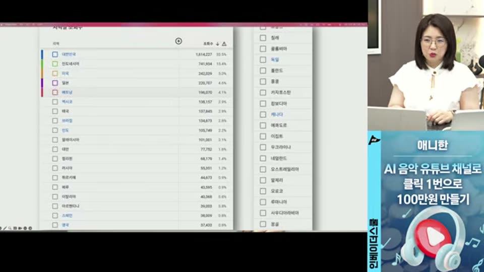Uncheck the 베트남 row checkbox

pyautogui.click(x=55, y=92)
